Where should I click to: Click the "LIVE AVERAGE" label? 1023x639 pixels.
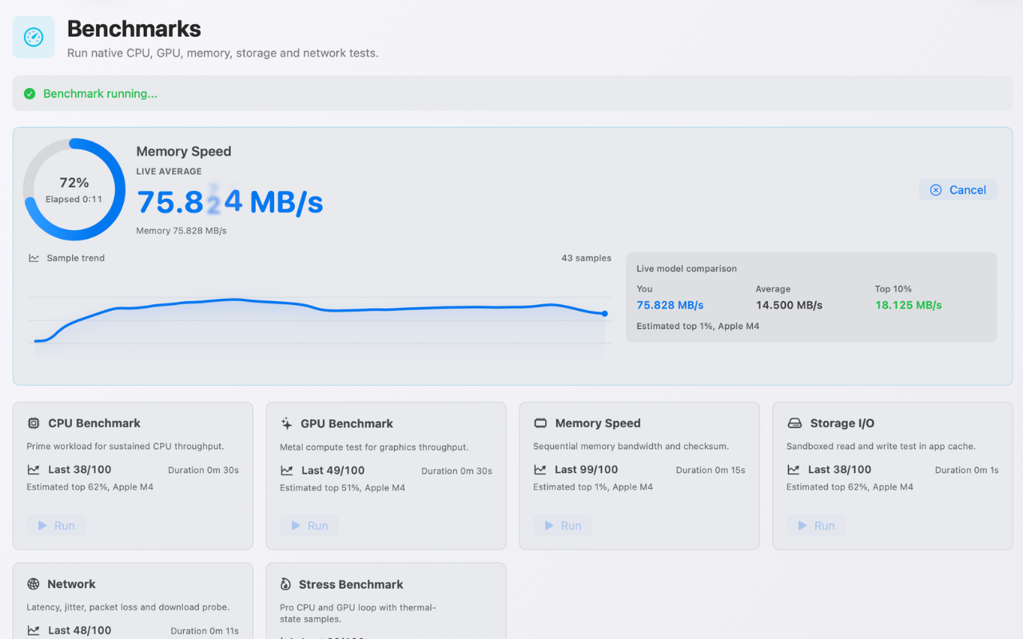(169, 171)
